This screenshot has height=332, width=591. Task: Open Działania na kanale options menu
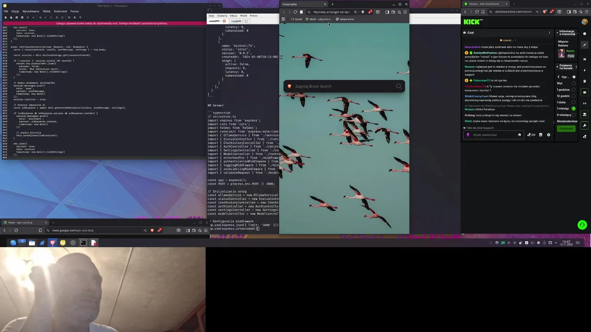coord(576,67)
